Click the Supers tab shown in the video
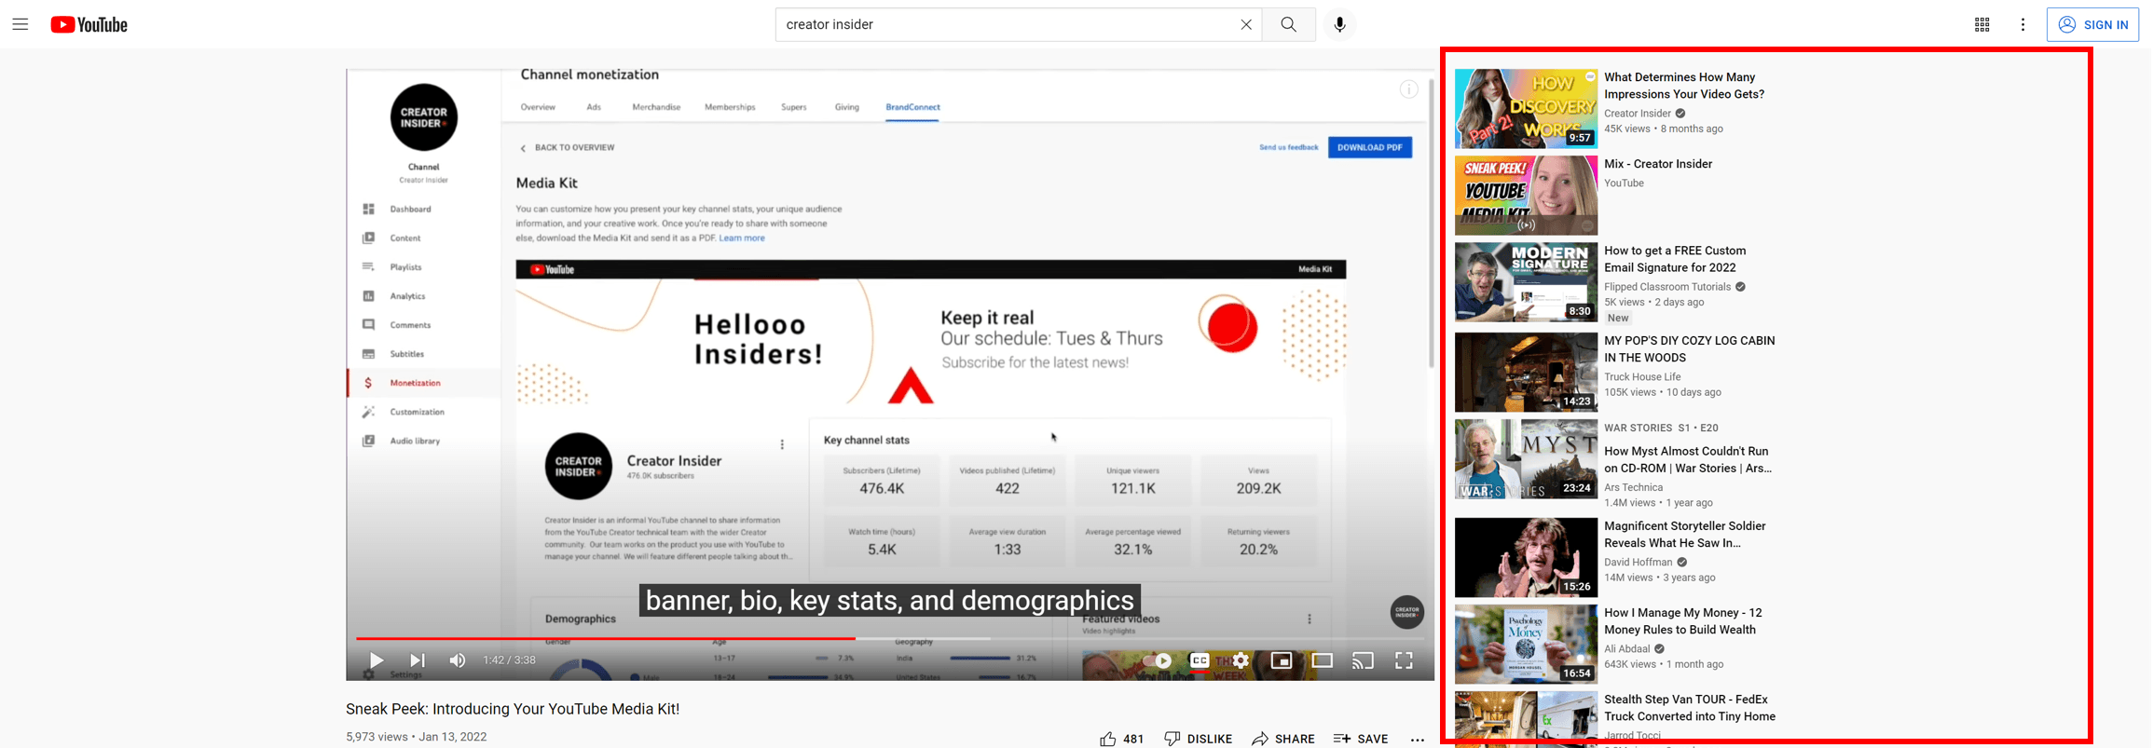The width and height of the screenshot is (2153, 748). pyautogui.click(x=793, y=107)
